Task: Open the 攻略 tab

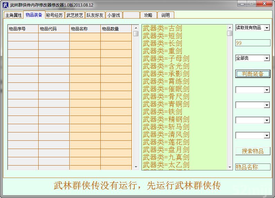Action: (x=148, y=15)
